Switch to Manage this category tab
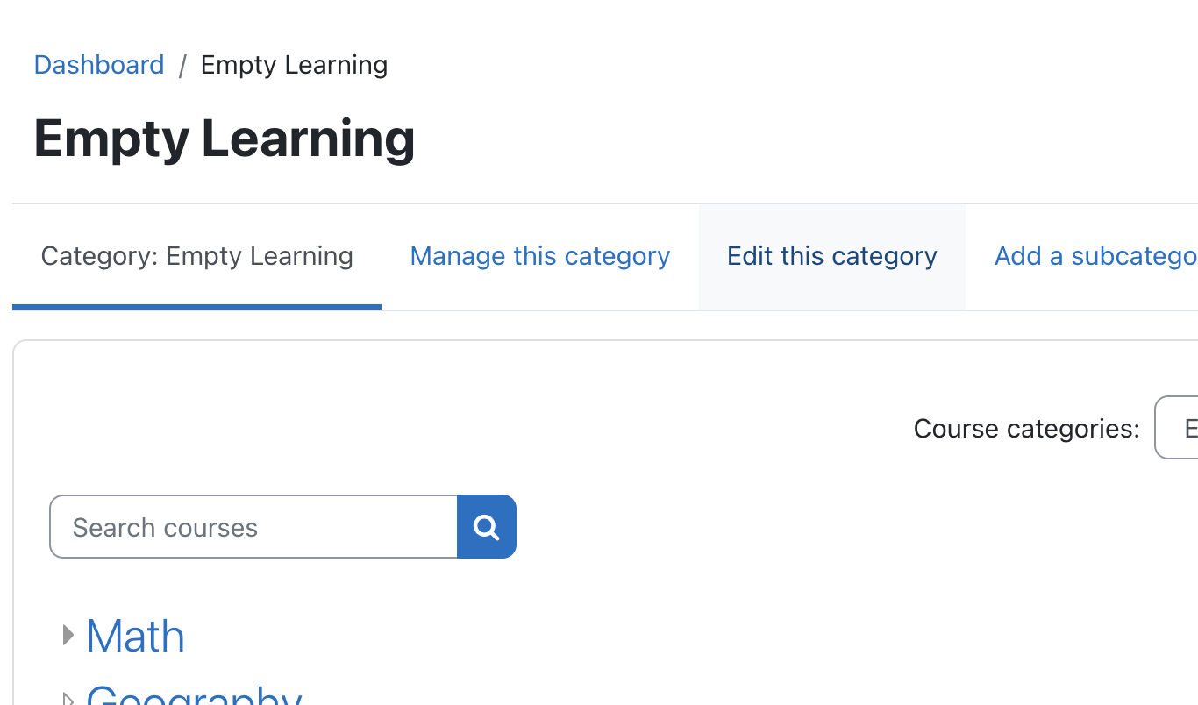The height and width of the screenshot is (705, 1198). pos(540,256)
